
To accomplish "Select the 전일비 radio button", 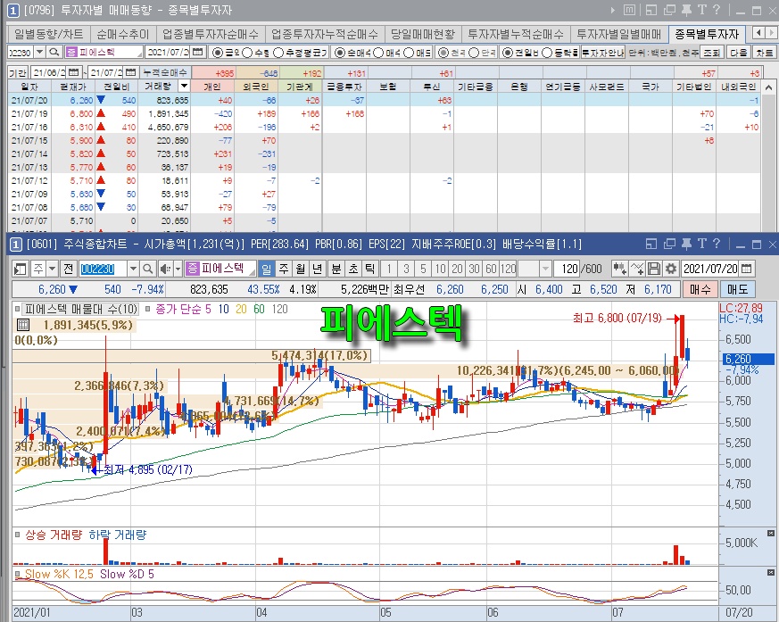I will 507,52.
